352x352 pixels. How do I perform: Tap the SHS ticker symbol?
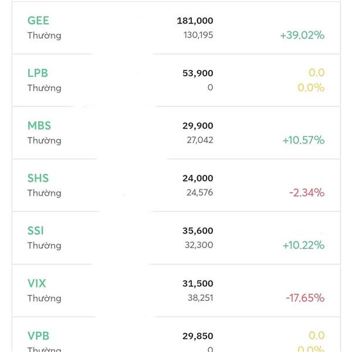pyautogui.click(x=38, y=178)
